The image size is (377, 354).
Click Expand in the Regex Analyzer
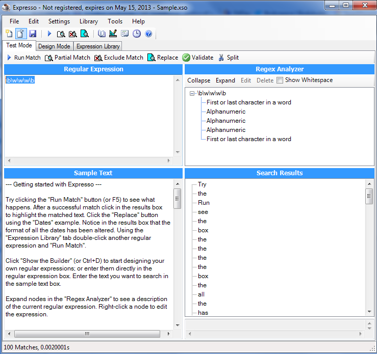pos(225,80)
